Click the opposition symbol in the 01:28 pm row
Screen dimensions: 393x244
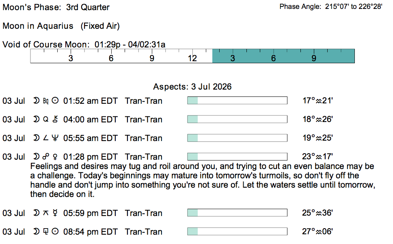[x=45, y=157]
